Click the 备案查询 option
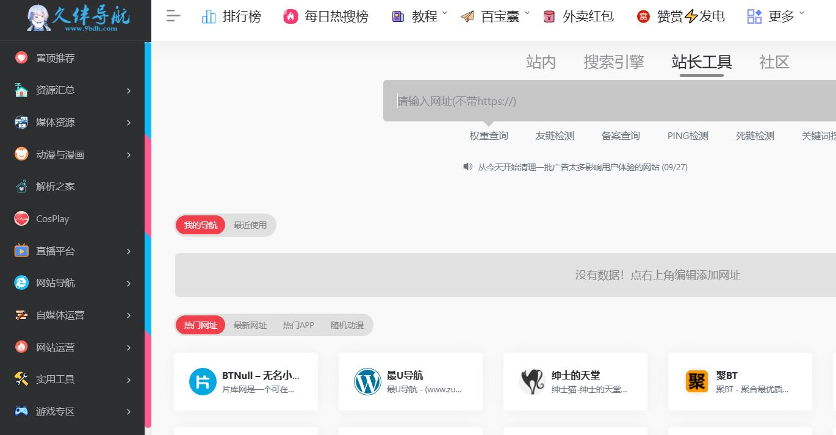The height and width of the screenshot is (435, 836). click(x=621, y=136)
